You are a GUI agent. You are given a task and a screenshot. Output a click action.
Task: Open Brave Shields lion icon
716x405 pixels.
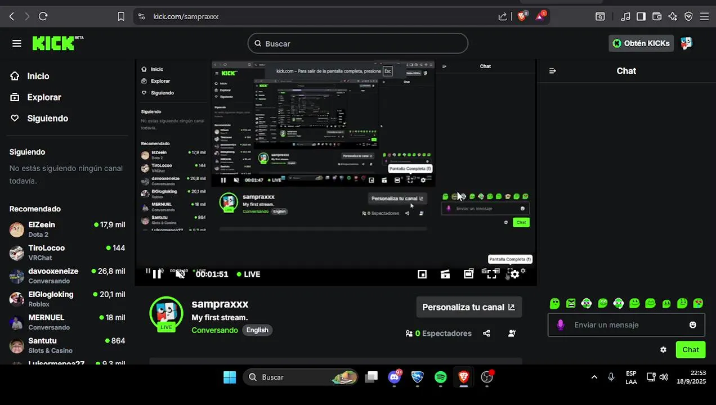[522, 16]
